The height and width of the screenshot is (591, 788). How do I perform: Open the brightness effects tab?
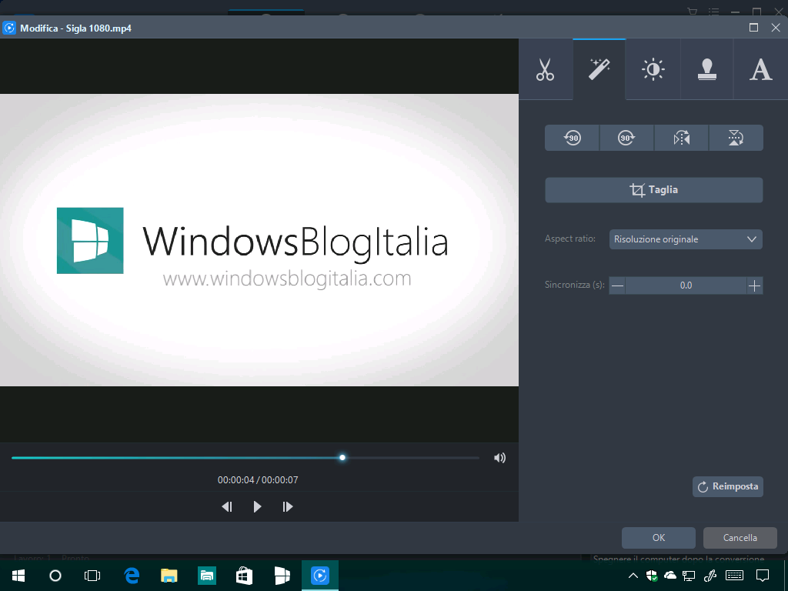coord(653,69)
